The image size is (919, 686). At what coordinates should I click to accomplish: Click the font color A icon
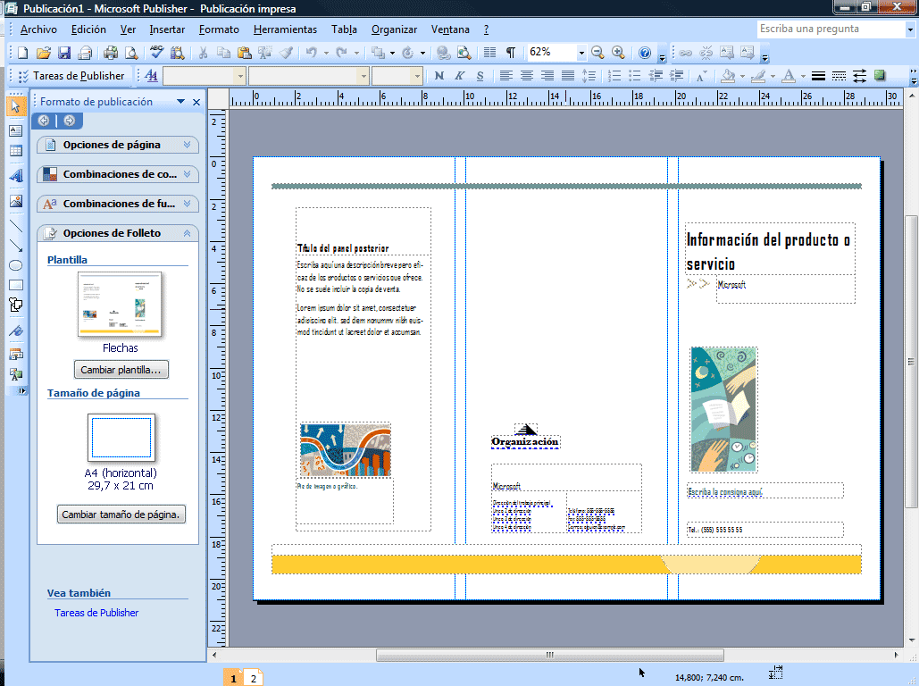[x=789, y=76]
